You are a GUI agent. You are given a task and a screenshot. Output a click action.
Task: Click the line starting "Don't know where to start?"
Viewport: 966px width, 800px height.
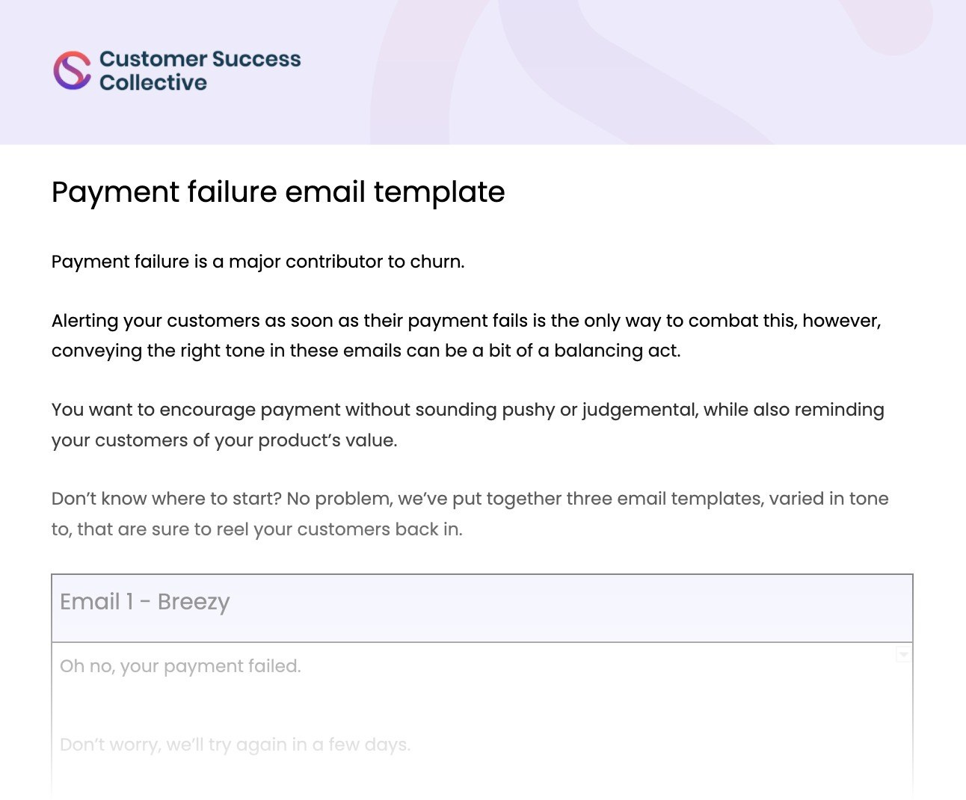(x=470, y=499)
